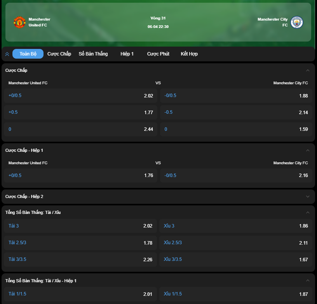Screen dimensions: 317x304
Task: Select first-half +0/0.5 at 1.76
Action: [81, 175]
